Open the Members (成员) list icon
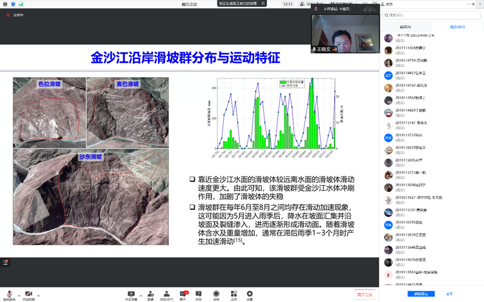The height and width of the screenshot is (302, 484). 166,294
